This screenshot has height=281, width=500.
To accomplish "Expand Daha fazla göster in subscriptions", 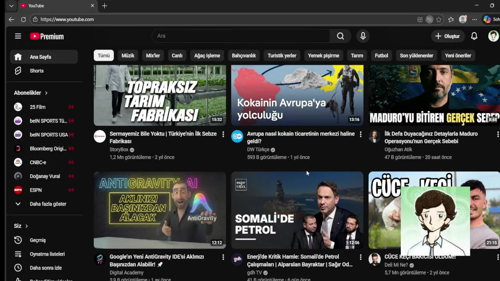I will click(x=44, y=204).
